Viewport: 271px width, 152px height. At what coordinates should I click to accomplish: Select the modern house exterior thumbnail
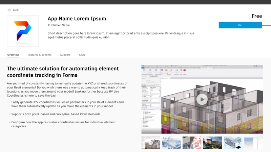point(212,143)
